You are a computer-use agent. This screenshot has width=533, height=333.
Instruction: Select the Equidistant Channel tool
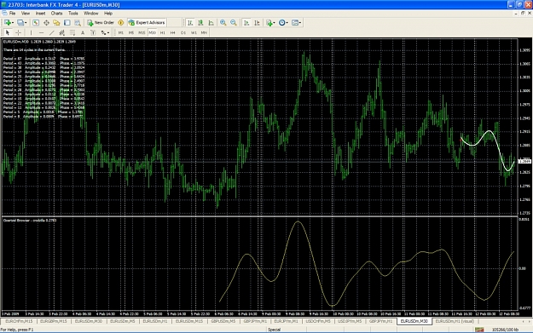point(62,32)
